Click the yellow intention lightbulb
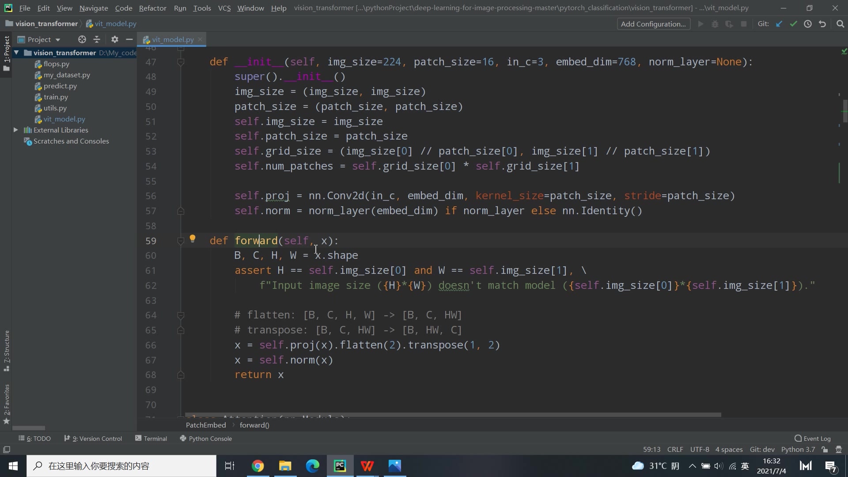 [193, 238]
